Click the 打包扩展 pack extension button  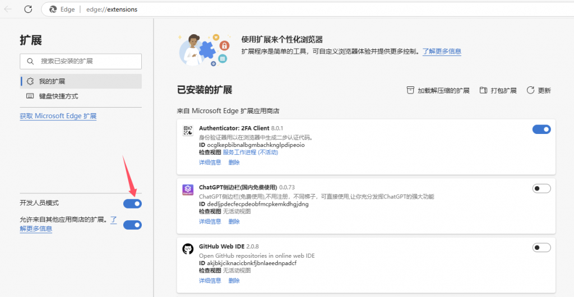498,90
